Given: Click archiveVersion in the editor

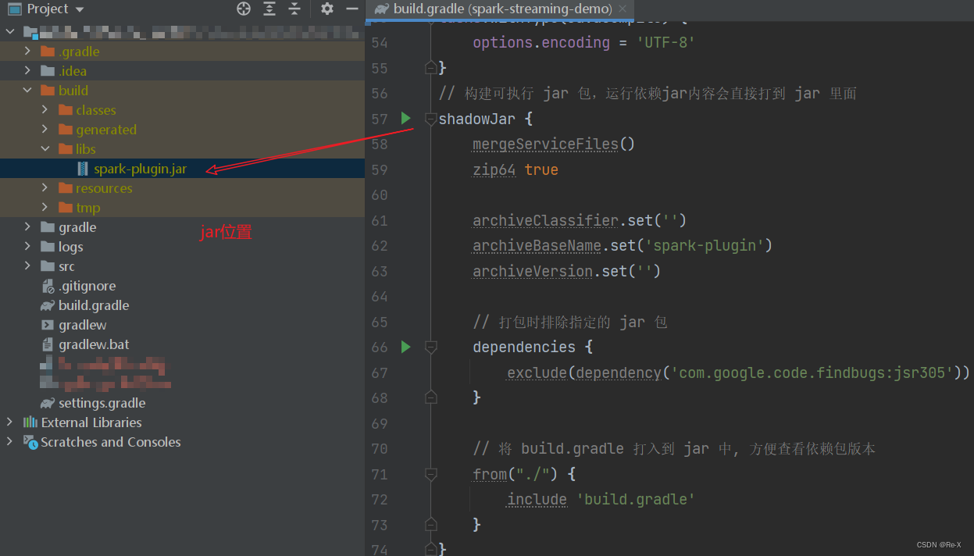Looking at the screenshot, I should coord(533,271).
